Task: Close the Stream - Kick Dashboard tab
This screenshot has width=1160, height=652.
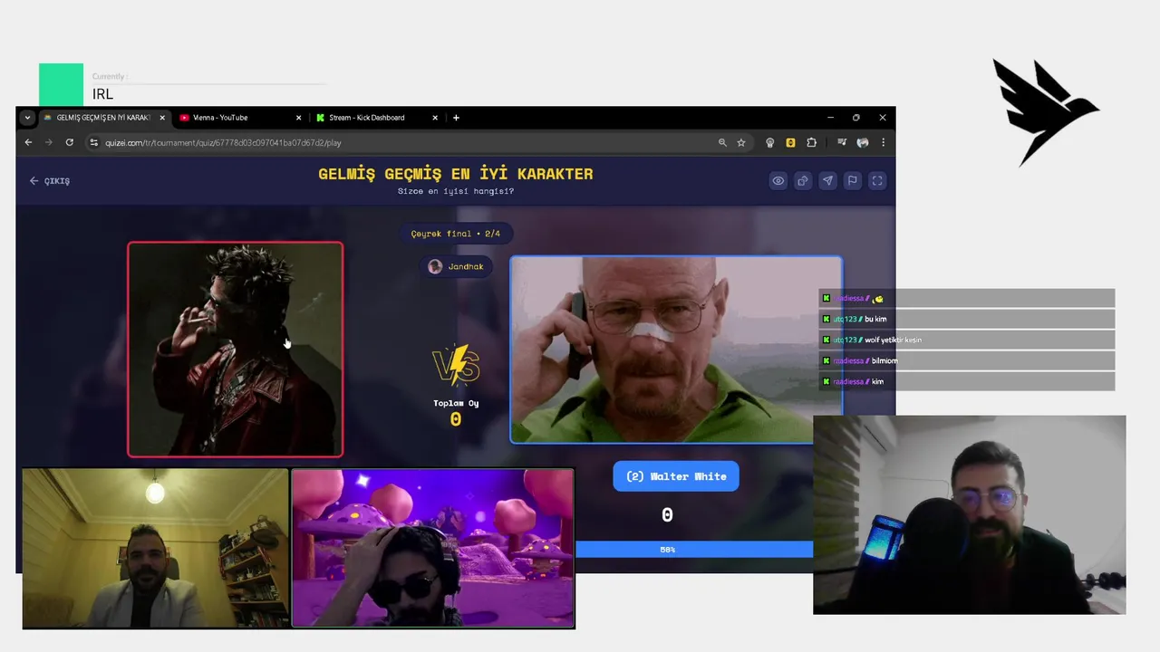Action: point(435,118)
